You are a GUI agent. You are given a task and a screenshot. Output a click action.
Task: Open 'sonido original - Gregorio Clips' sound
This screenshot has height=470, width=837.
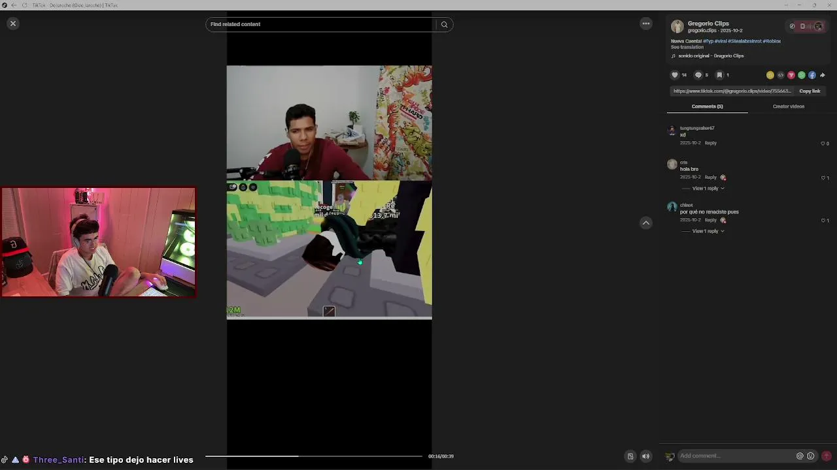(x=711, y=56)
